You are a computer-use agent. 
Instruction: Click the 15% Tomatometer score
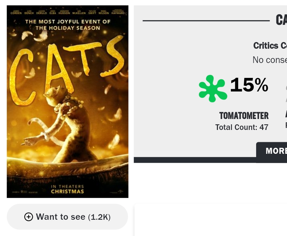point(249,85)
